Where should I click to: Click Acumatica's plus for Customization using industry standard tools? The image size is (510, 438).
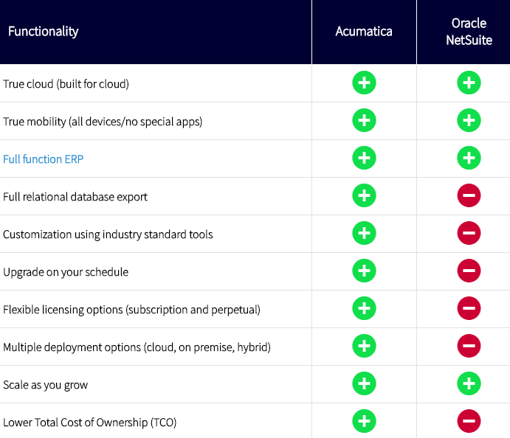click(364, 233)
